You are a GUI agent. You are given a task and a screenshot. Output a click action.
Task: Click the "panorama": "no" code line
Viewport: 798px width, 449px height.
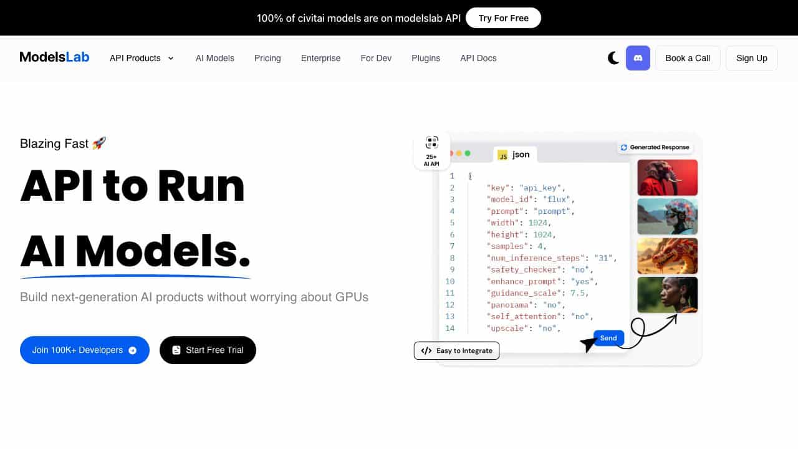click(x=526, y=305)
